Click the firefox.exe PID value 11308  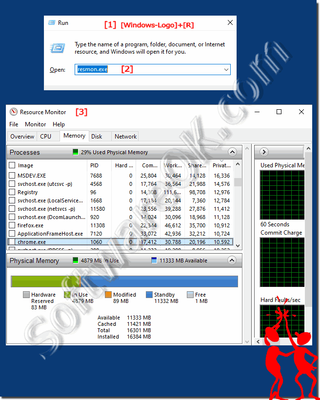coord(98,225)
